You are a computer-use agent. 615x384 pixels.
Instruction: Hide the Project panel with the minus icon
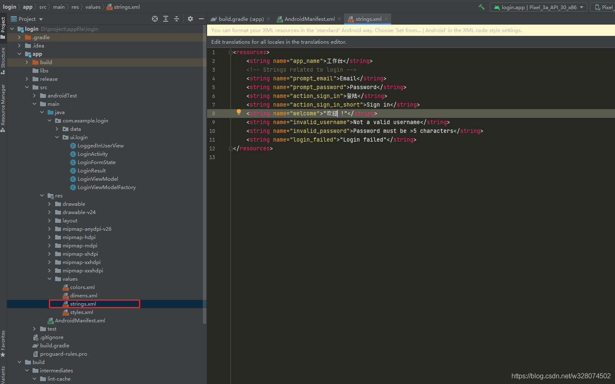[201, 19]
